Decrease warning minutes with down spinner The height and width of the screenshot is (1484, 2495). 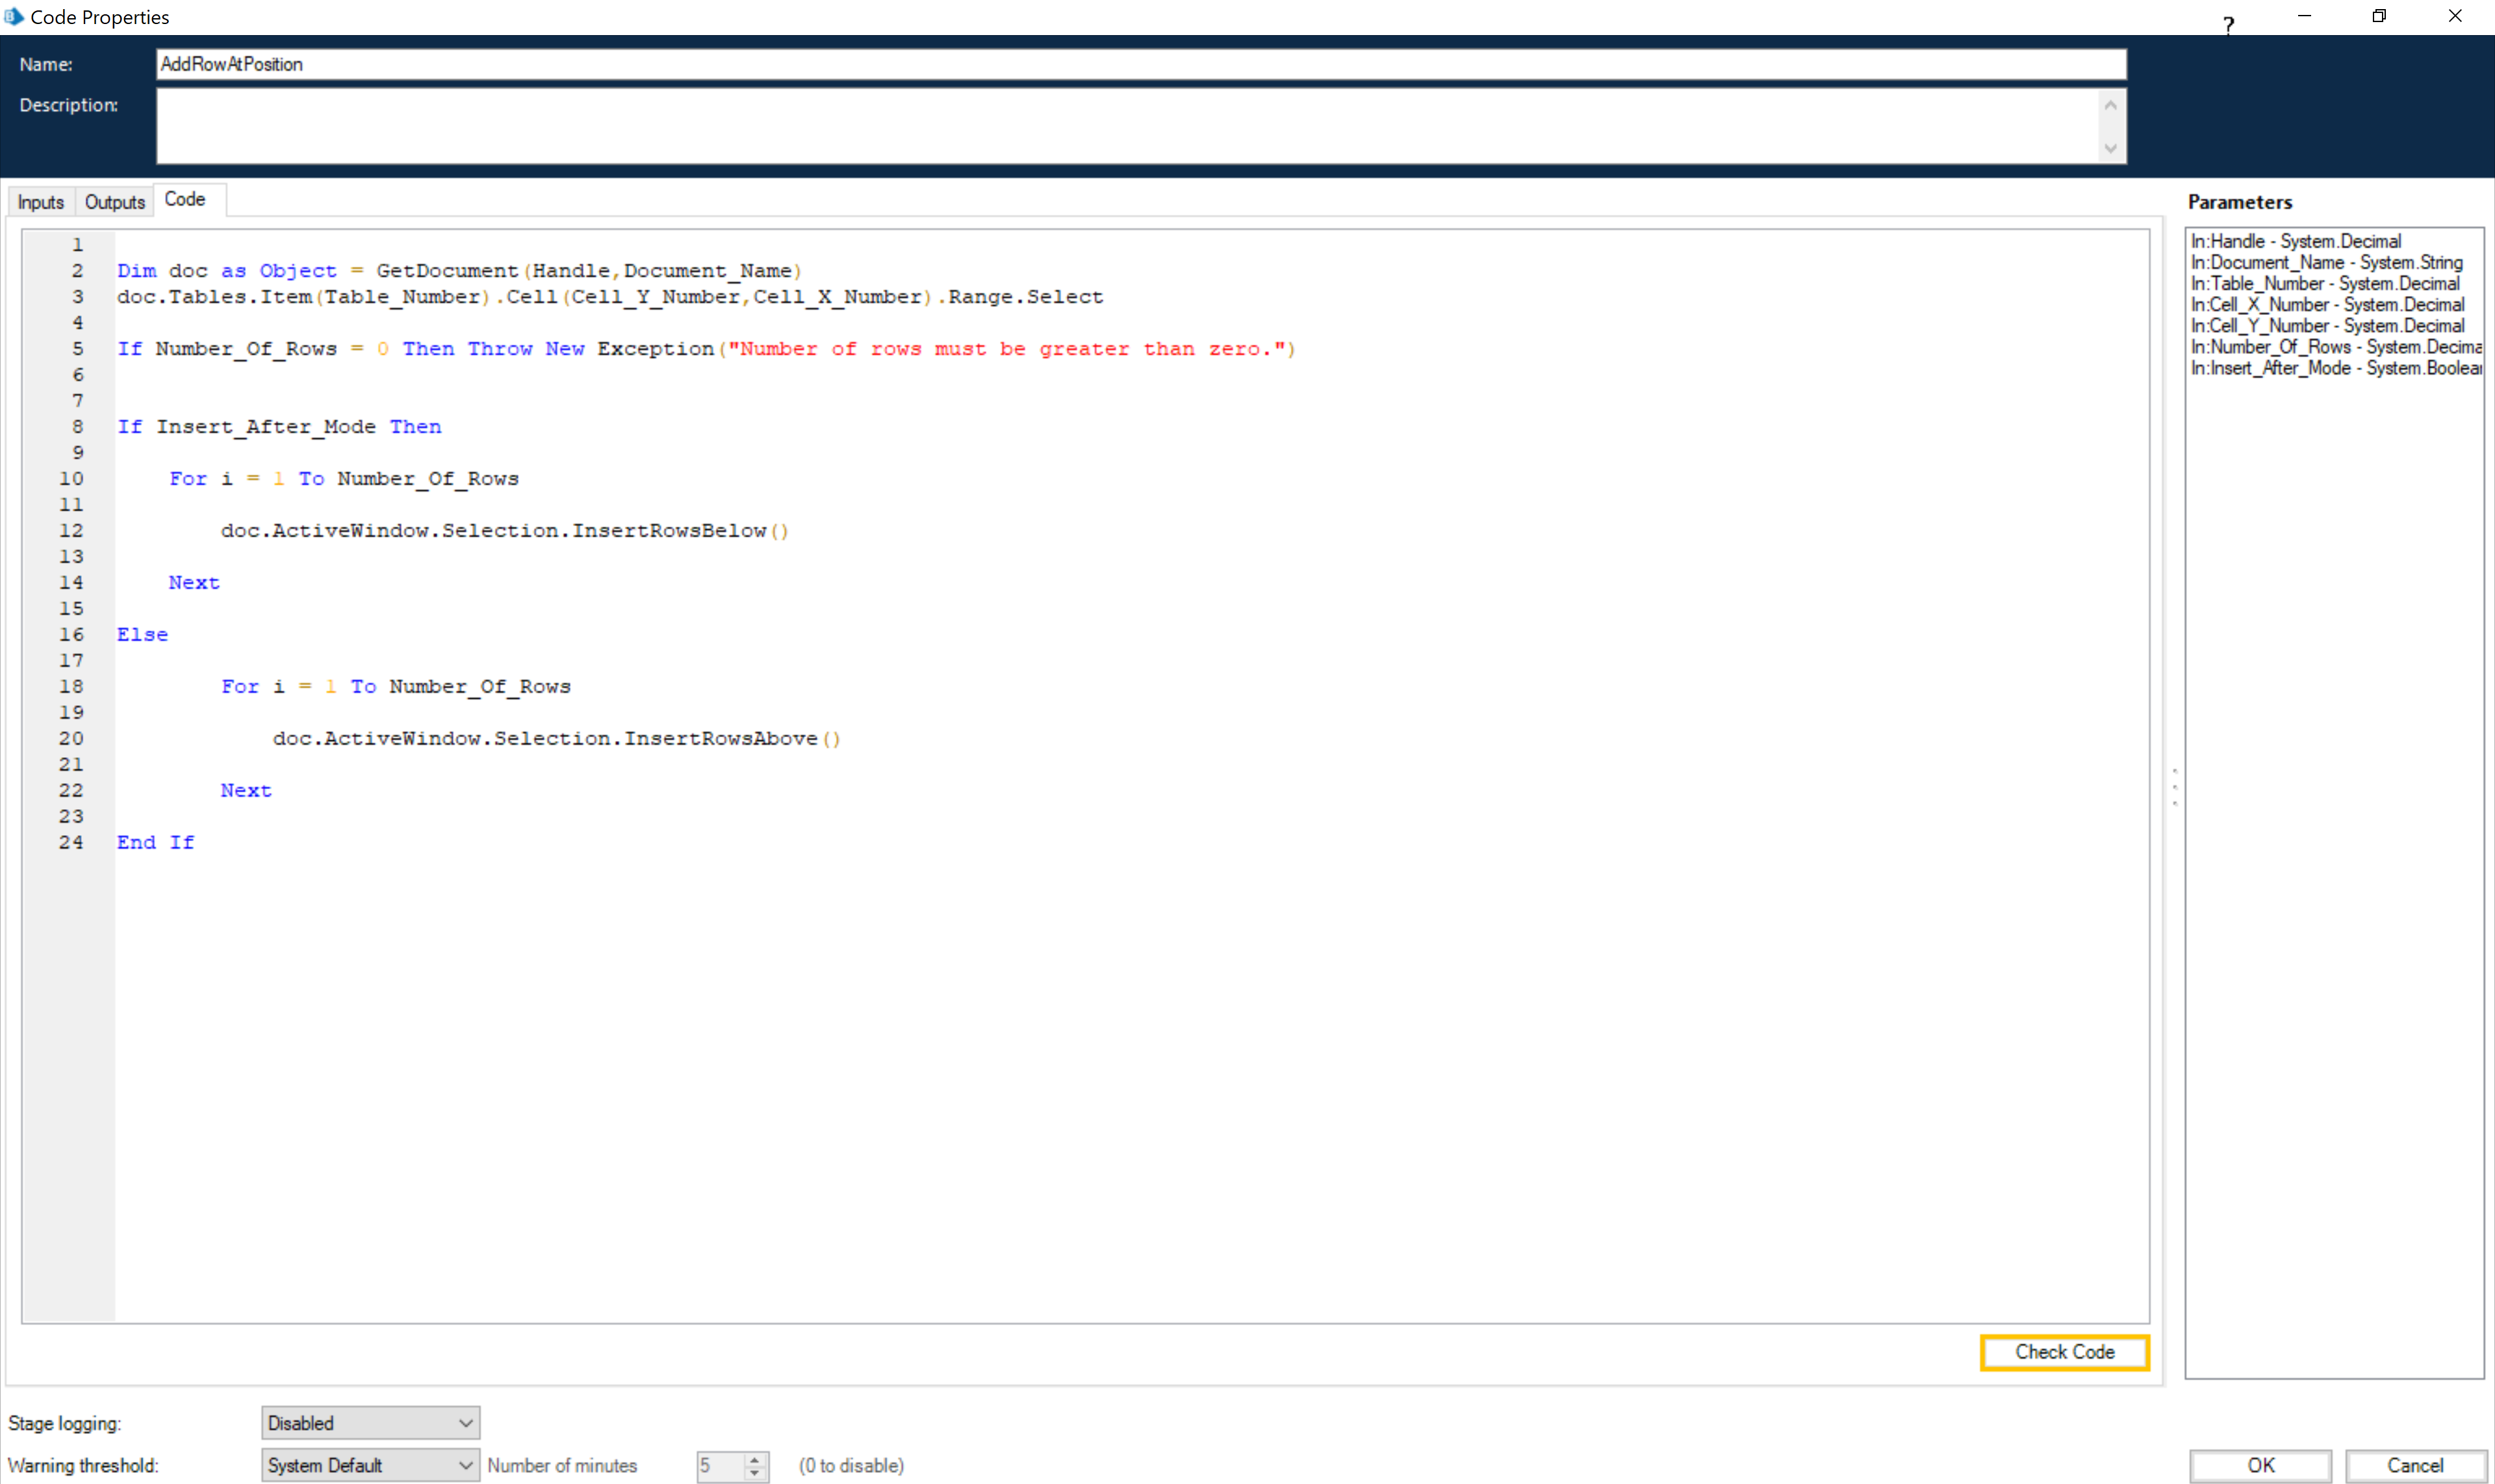[x=755, y=1473]
